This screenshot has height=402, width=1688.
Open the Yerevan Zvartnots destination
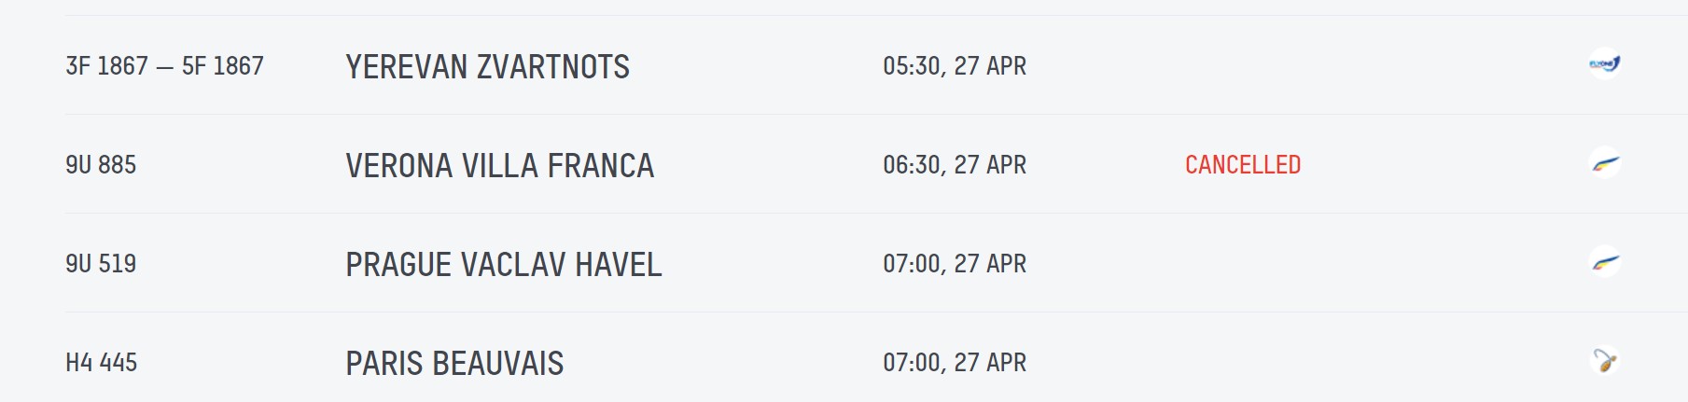pos(487,67)
